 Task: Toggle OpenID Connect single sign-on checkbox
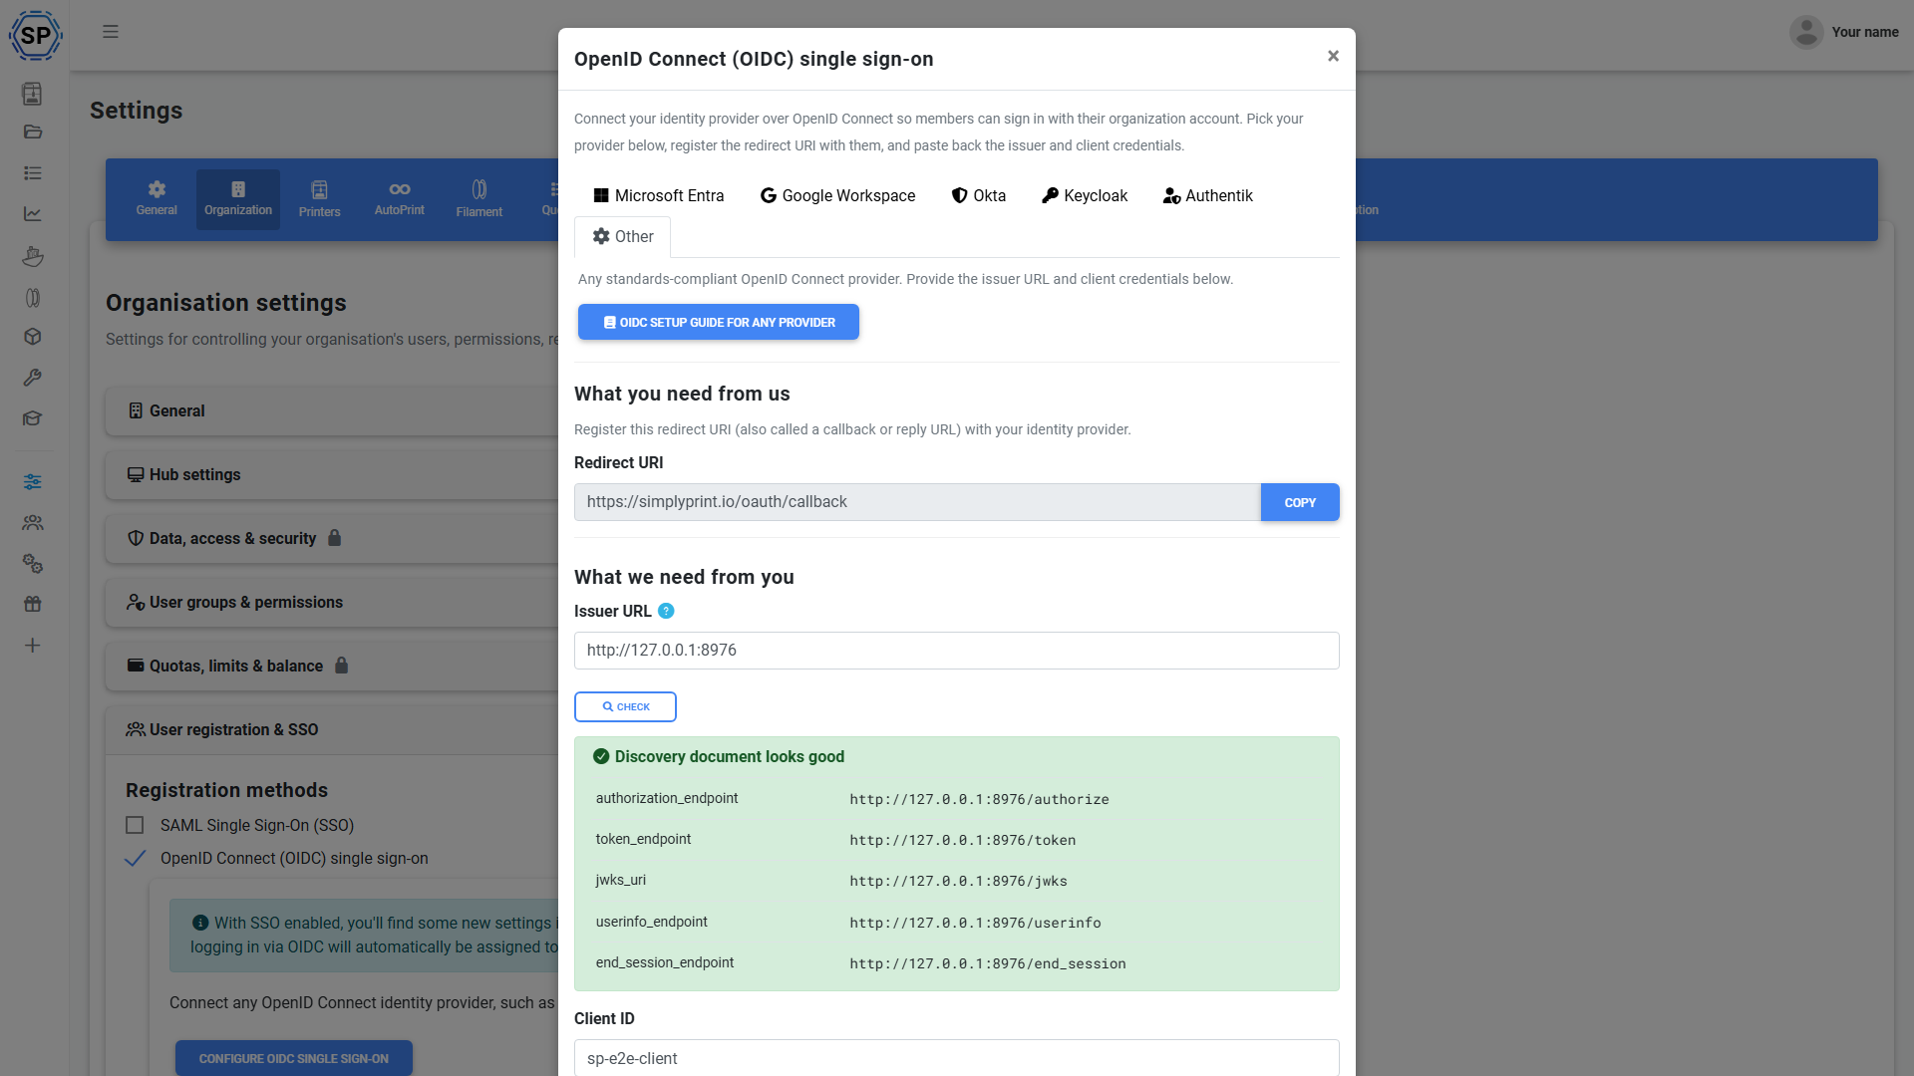(135, 858)
